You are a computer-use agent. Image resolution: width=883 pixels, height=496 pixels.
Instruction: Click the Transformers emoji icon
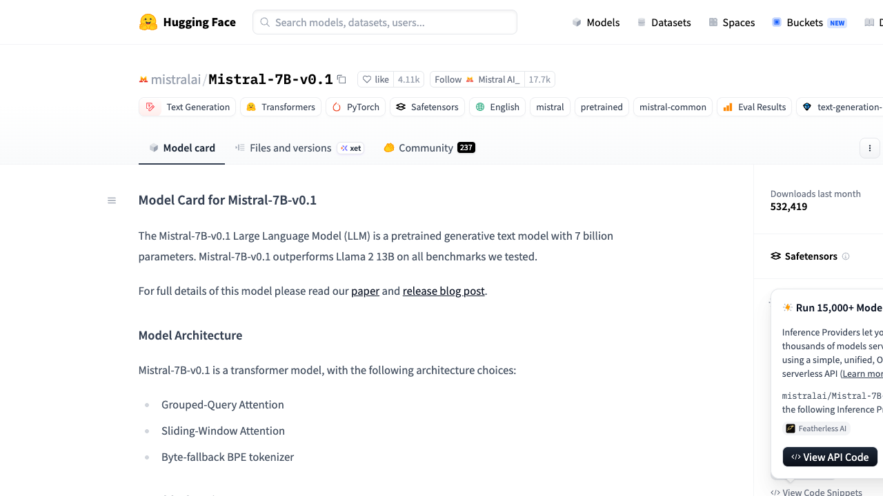[251, 107]
